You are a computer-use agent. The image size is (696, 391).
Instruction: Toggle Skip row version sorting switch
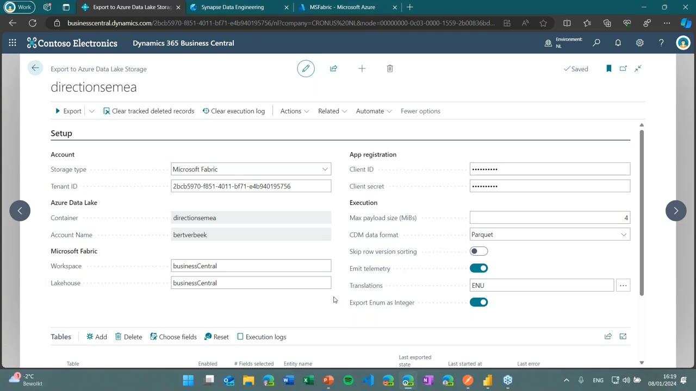[479, 251]
